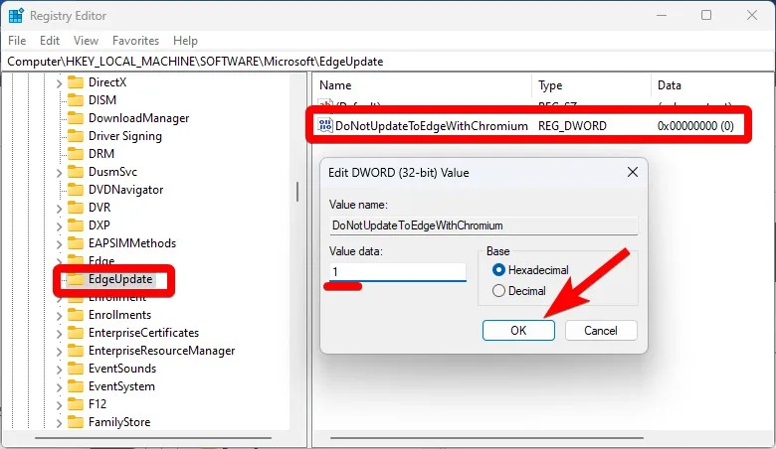Expand the EnterpriseCertificates key

point(59,334)
